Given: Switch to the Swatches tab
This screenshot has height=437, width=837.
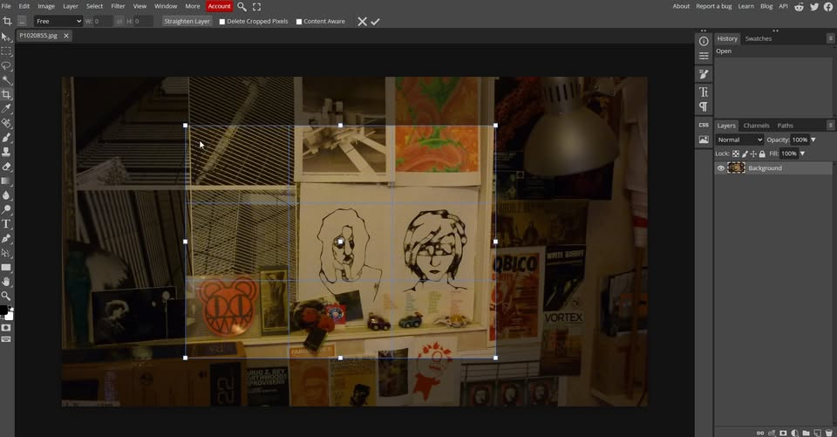Looking at the screenshot, I should point(758,38).
